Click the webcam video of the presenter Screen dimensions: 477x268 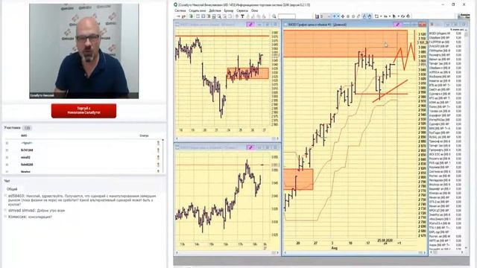pyautogui.click(x=84, y=51)
